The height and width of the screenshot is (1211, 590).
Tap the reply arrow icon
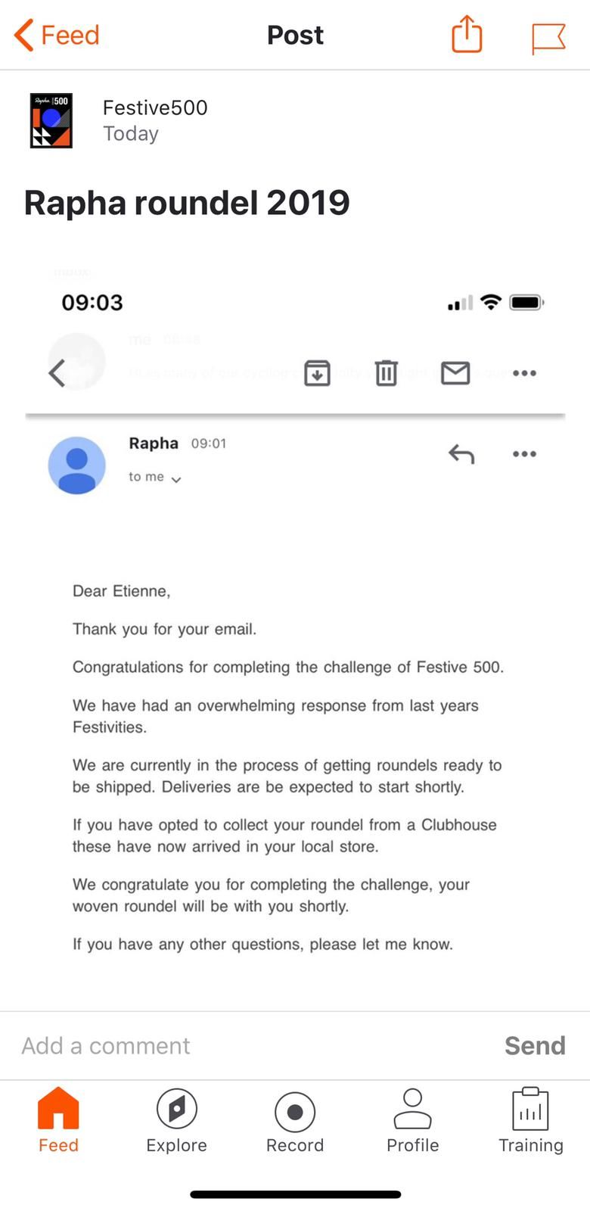tap(461, 454)
